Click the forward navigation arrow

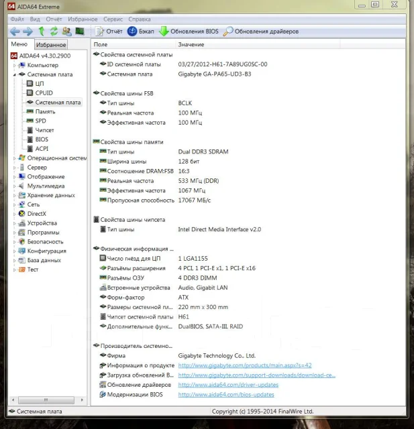coord(28,32)
